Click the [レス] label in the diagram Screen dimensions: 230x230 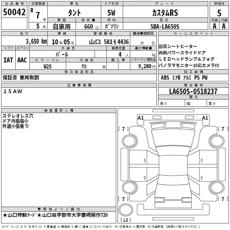[x=126, y=220]
